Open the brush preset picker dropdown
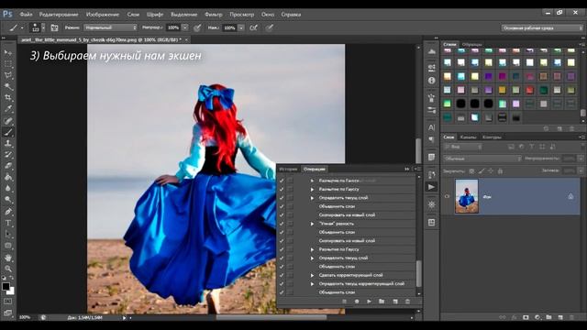This screenshot has height=330, width=587. 43,27
